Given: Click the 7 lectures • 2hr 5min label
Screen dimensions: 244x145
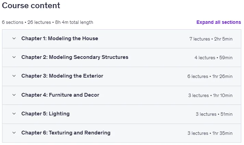Looking at the screenshot, I should (211, 39).
